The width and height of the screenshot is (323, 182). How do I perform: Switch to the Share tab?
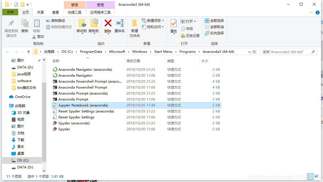40,12
